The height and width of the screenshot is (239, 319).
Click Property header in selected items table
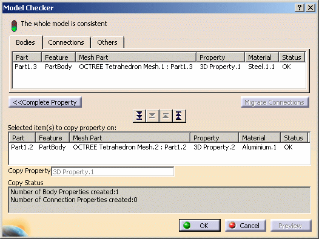point(215,138)
